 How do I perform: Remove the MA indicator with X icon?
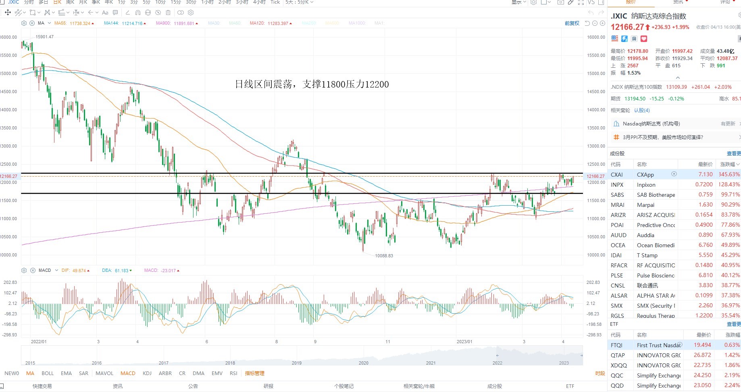point(32,23)
